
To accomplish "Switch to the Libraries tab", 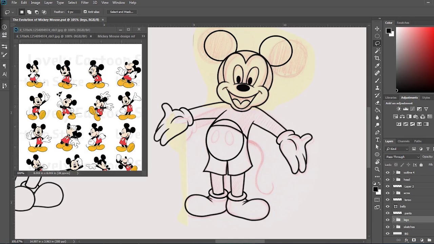I will [391, 98].
